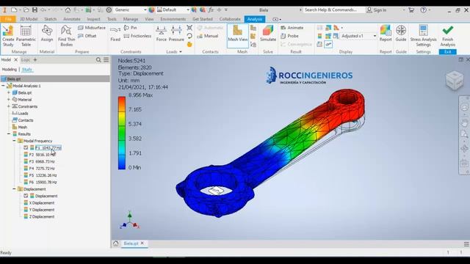Apply a Pressure load

(x=176, y=33)
